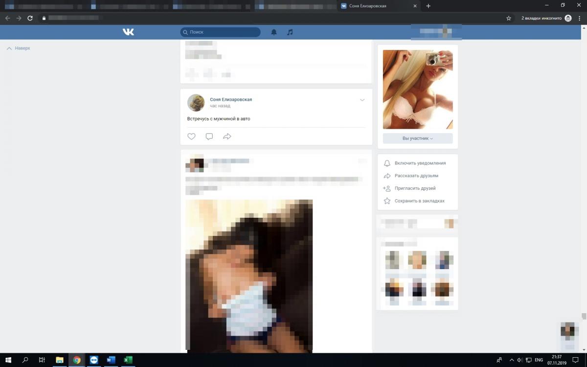The width and height of the screenshot is (587, 367).
Task: Open comments on Соня Елизаровская's post
Action: pos(209,137)
